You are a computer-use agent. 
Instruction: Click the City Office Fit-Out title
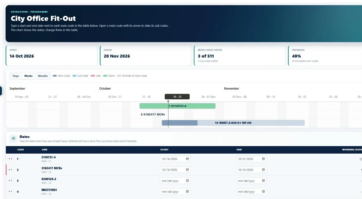[43, 19]
